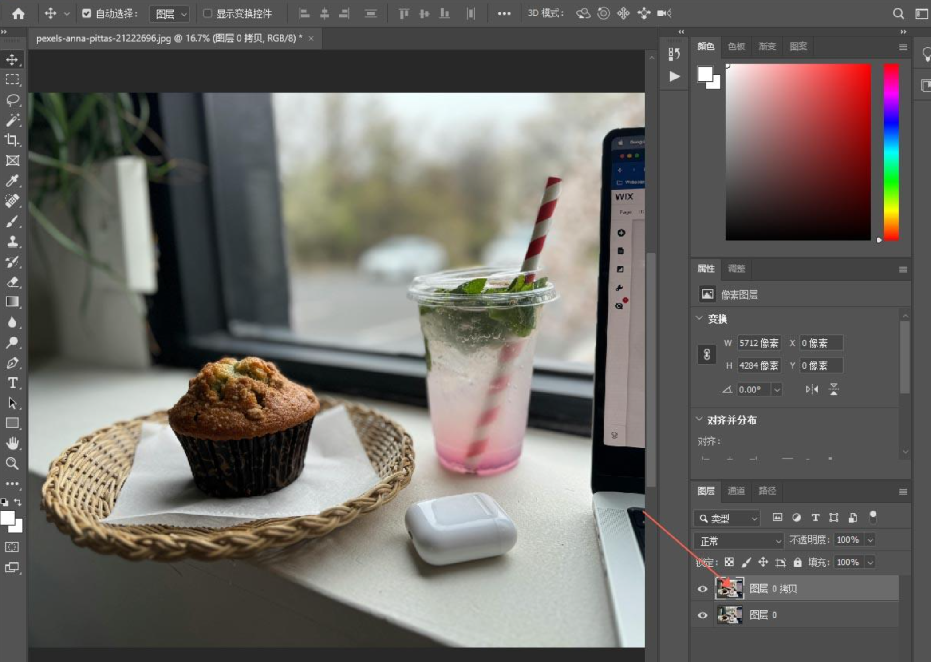
Task: Open the 正常 blend mode dropdown
Action: pos(738,541)
